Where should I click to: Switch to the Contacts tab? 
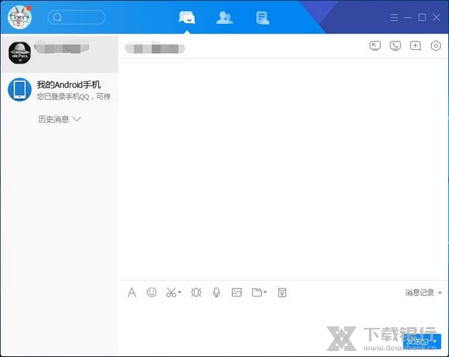pos(224,17)
